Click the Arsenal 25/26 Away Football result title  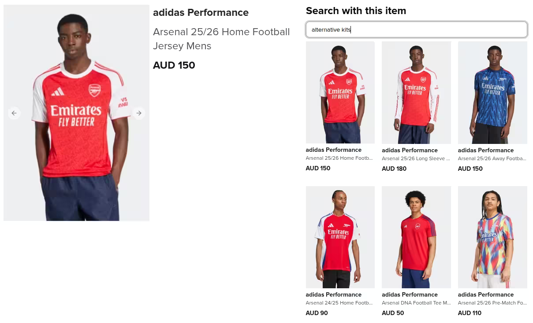click(492, 158)
